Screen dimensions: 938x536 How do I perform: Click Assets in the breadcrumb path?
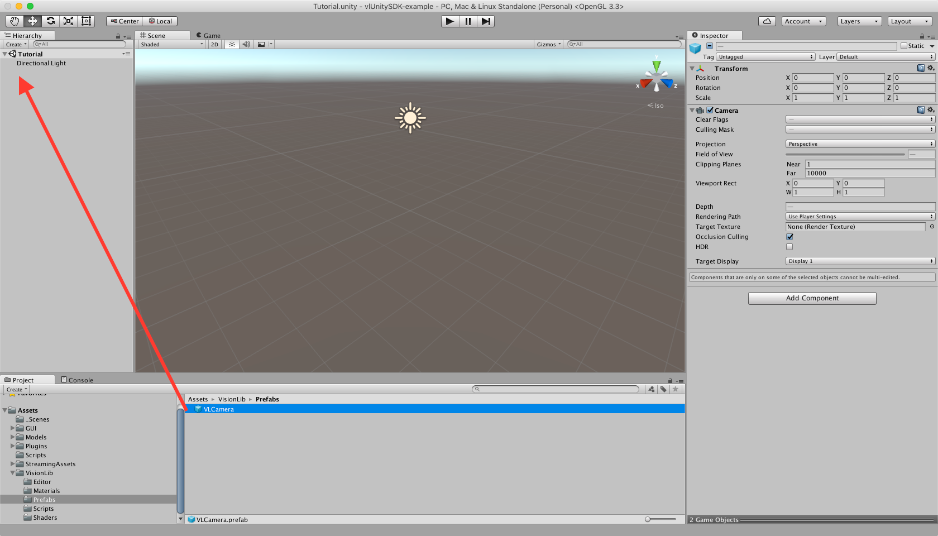[x=198, y=399]
